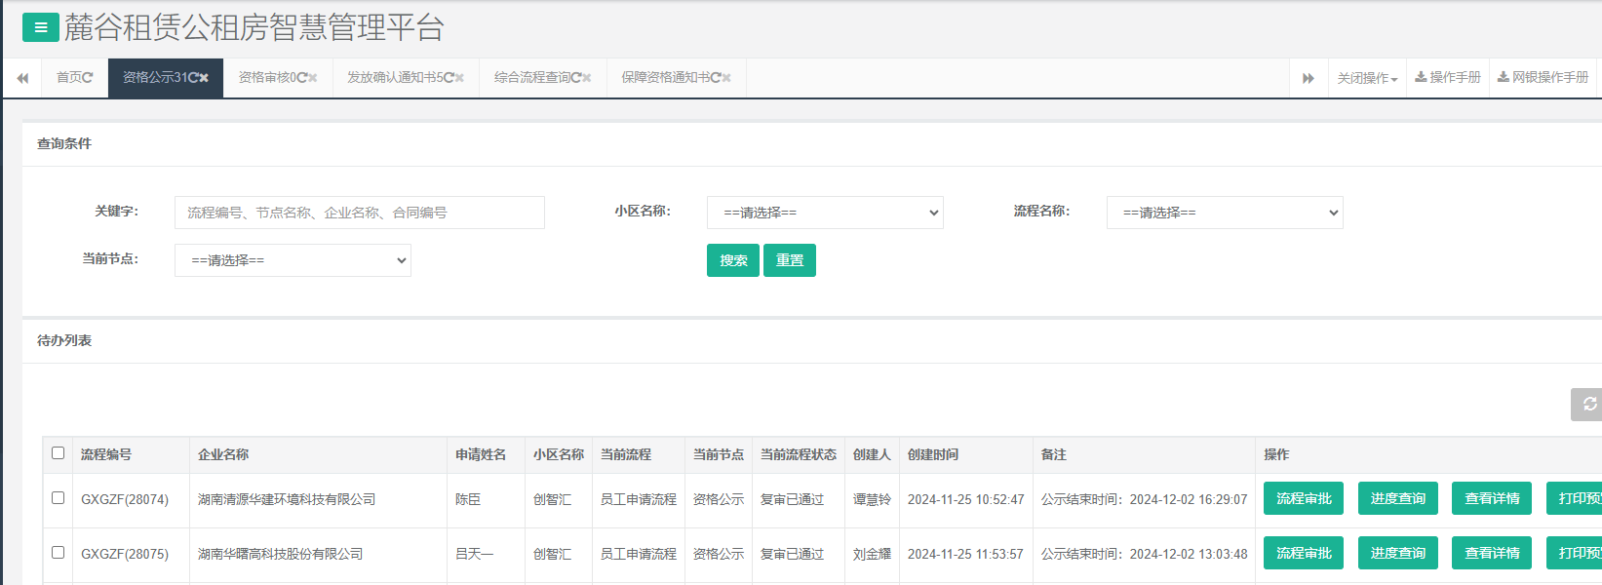Open the 流程名称 select box

[1225, 213]
